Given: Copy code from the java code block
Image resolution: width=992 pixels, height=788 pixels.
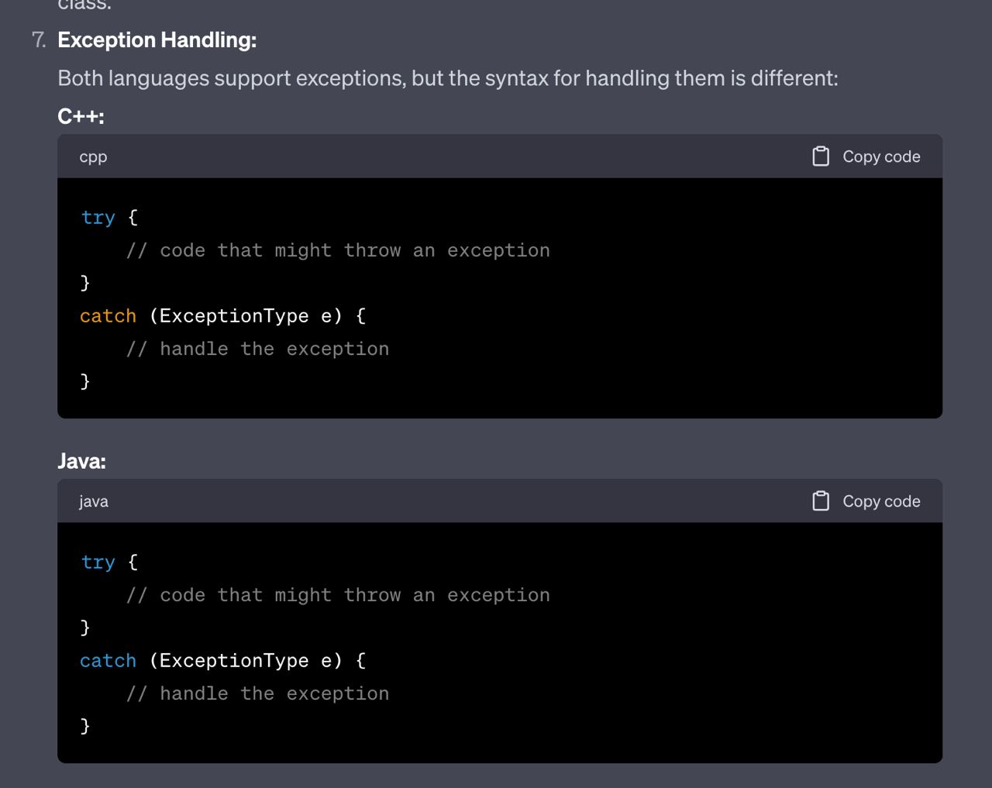Looking at the screenshot, I should pos(866,501).
